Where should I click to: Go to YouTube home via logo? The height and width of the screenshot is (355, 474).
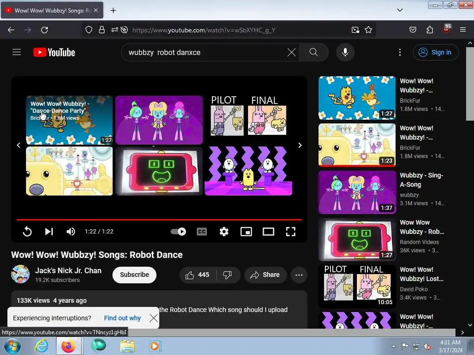point(54,52)
